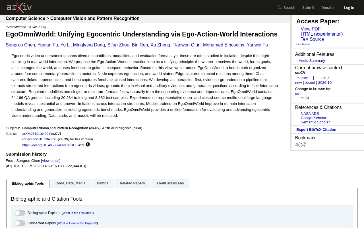The image size is (364, 228).
Task: Switch to Bibliographic Tools tab
Action: pyautogui.click(x=28, y=183)
